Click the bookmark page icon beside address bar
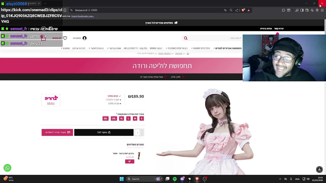 pyautogui.click(x=65, y=10)
